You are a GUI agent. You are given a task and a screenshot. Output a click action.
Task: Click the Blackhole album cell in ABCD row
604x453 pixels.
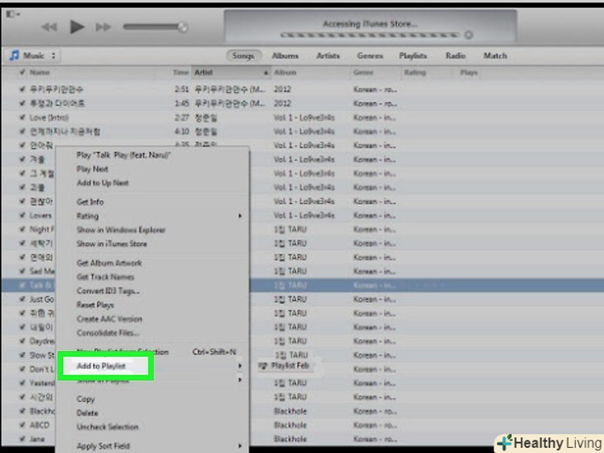(290, 425)
